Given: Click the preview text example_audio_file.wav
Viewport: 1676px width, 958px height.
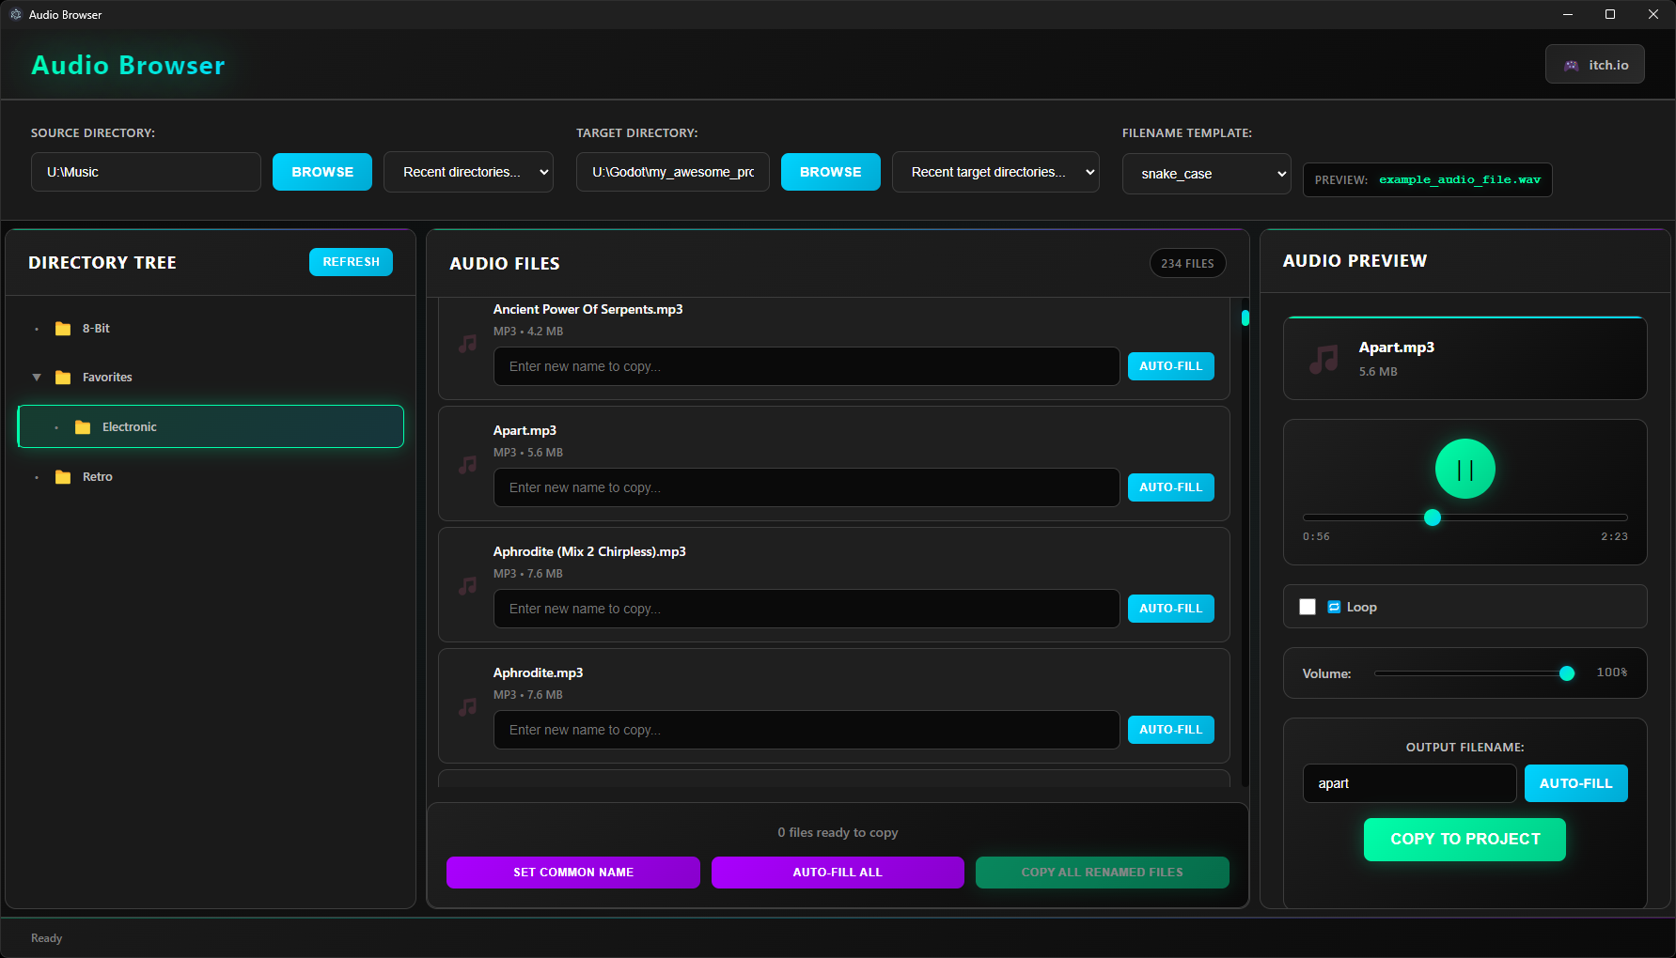Looking at the screenshot, I should click(1460, 179).
